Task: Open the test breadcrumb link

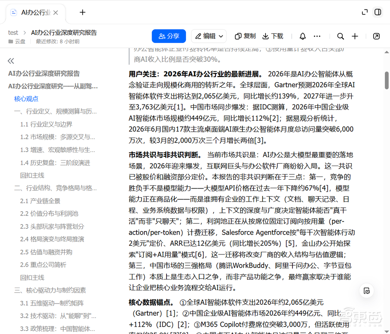Action: click(13, 33)
